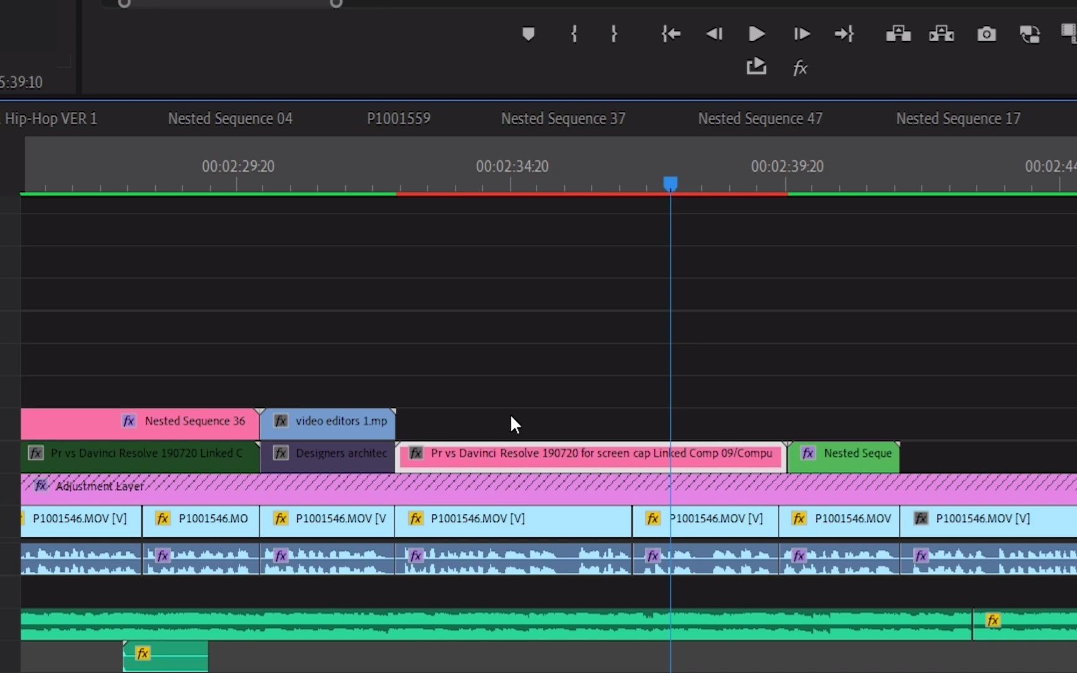
Task: Click the Mark Out icon
Action: click(614, 34)
